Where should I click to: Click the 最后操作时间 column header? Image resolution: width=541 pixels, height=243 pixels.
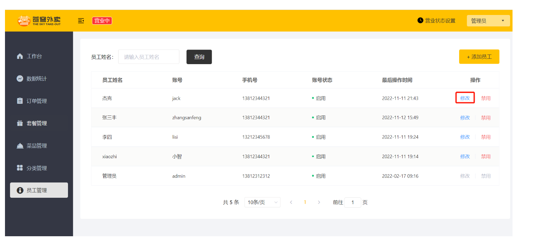click(397, 80)
